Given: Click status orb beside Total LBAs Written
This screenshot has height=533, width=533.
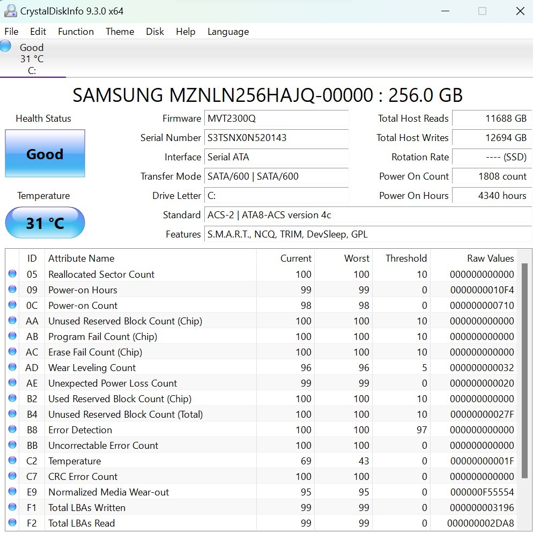Looking at the screenshot, I should 12,507.
